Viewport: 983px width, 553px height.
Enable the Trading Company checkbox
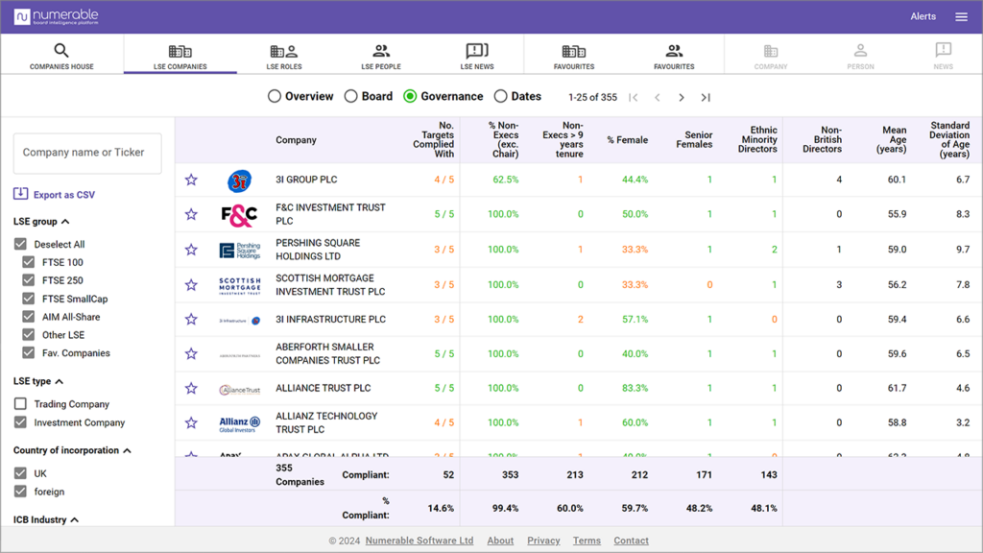pos(20,404)
